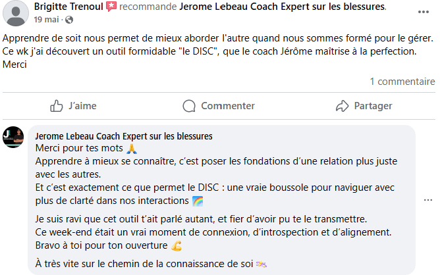This screenshot has height=275, width=440.
Task: Click the globe public audience icon
Action: [69, 20]
